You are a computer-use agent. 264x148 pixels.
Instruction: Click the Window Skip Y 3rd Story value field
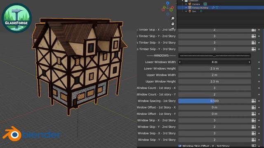tap(214, 140)
